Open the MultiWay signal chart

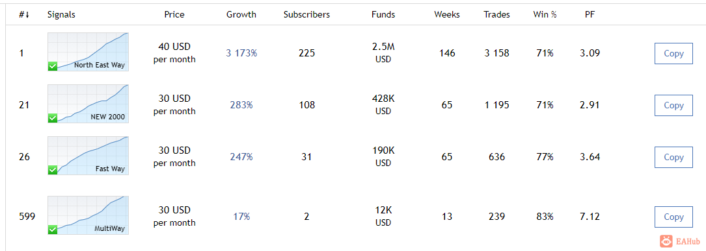[88, 215]
